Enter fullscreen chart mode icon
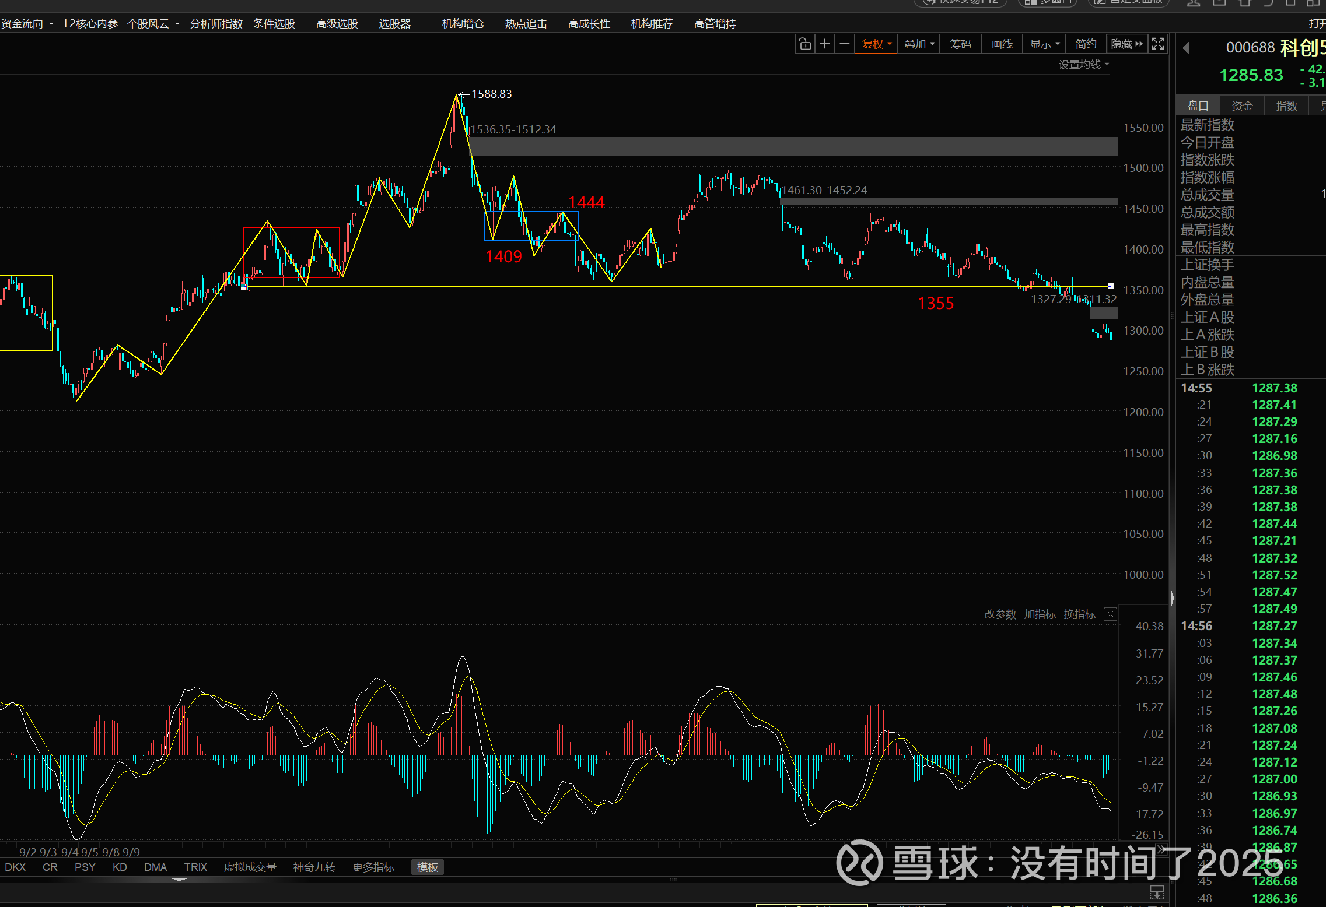1326x907 pixels. pos(1158,44)
